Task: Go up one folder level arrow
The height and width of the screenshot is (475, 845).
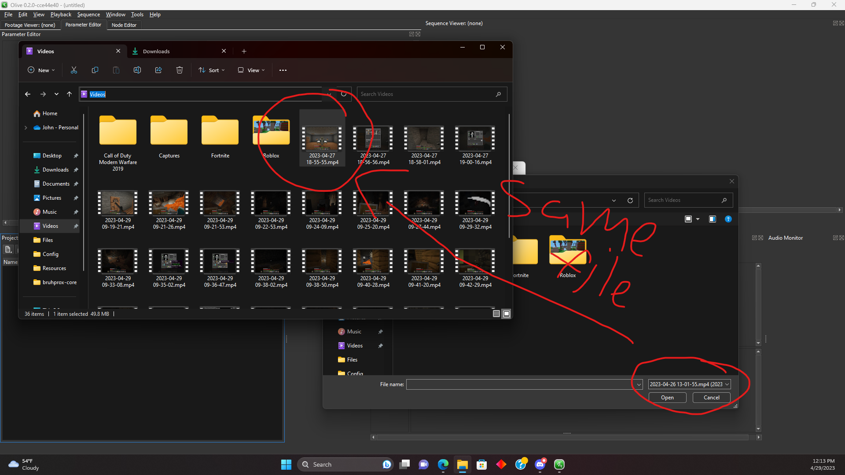Action: 69,94
